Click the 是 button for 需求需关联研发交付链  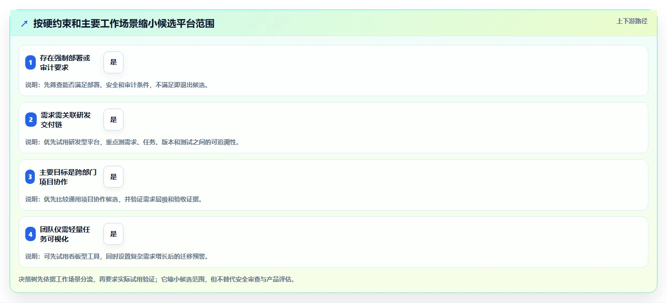click(x=113, y=120)
